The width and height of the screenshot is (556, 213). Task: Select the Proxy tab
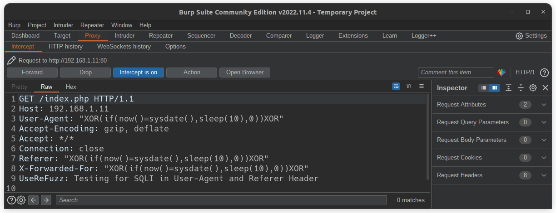[x=93, y=36]
